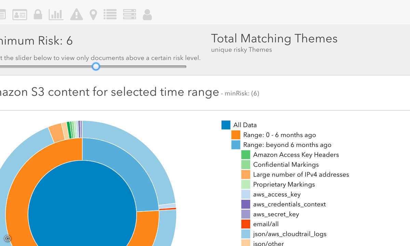This screenshot has width=410, height=246.
Task: Open the user profile silhouette icon
Action: (x=147, y=14)
